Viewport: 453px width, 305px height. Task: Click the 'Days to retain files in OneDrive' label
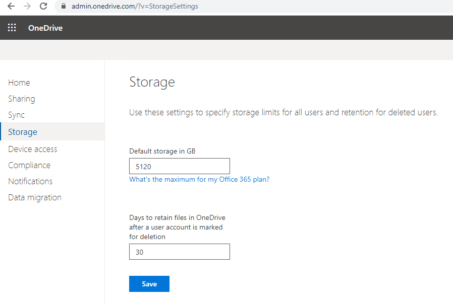tap(177, 227)
